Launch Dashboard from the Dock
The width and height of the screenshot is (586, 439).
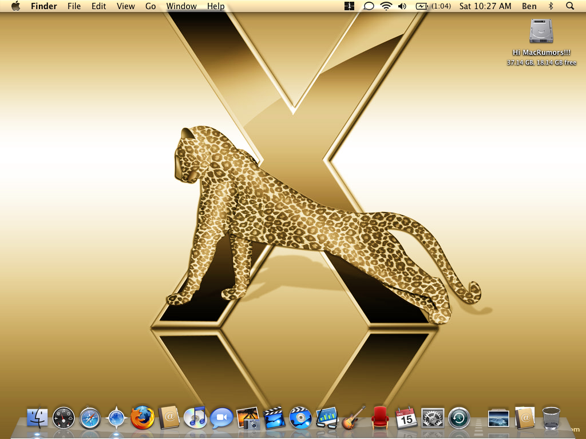pos(64,418)
